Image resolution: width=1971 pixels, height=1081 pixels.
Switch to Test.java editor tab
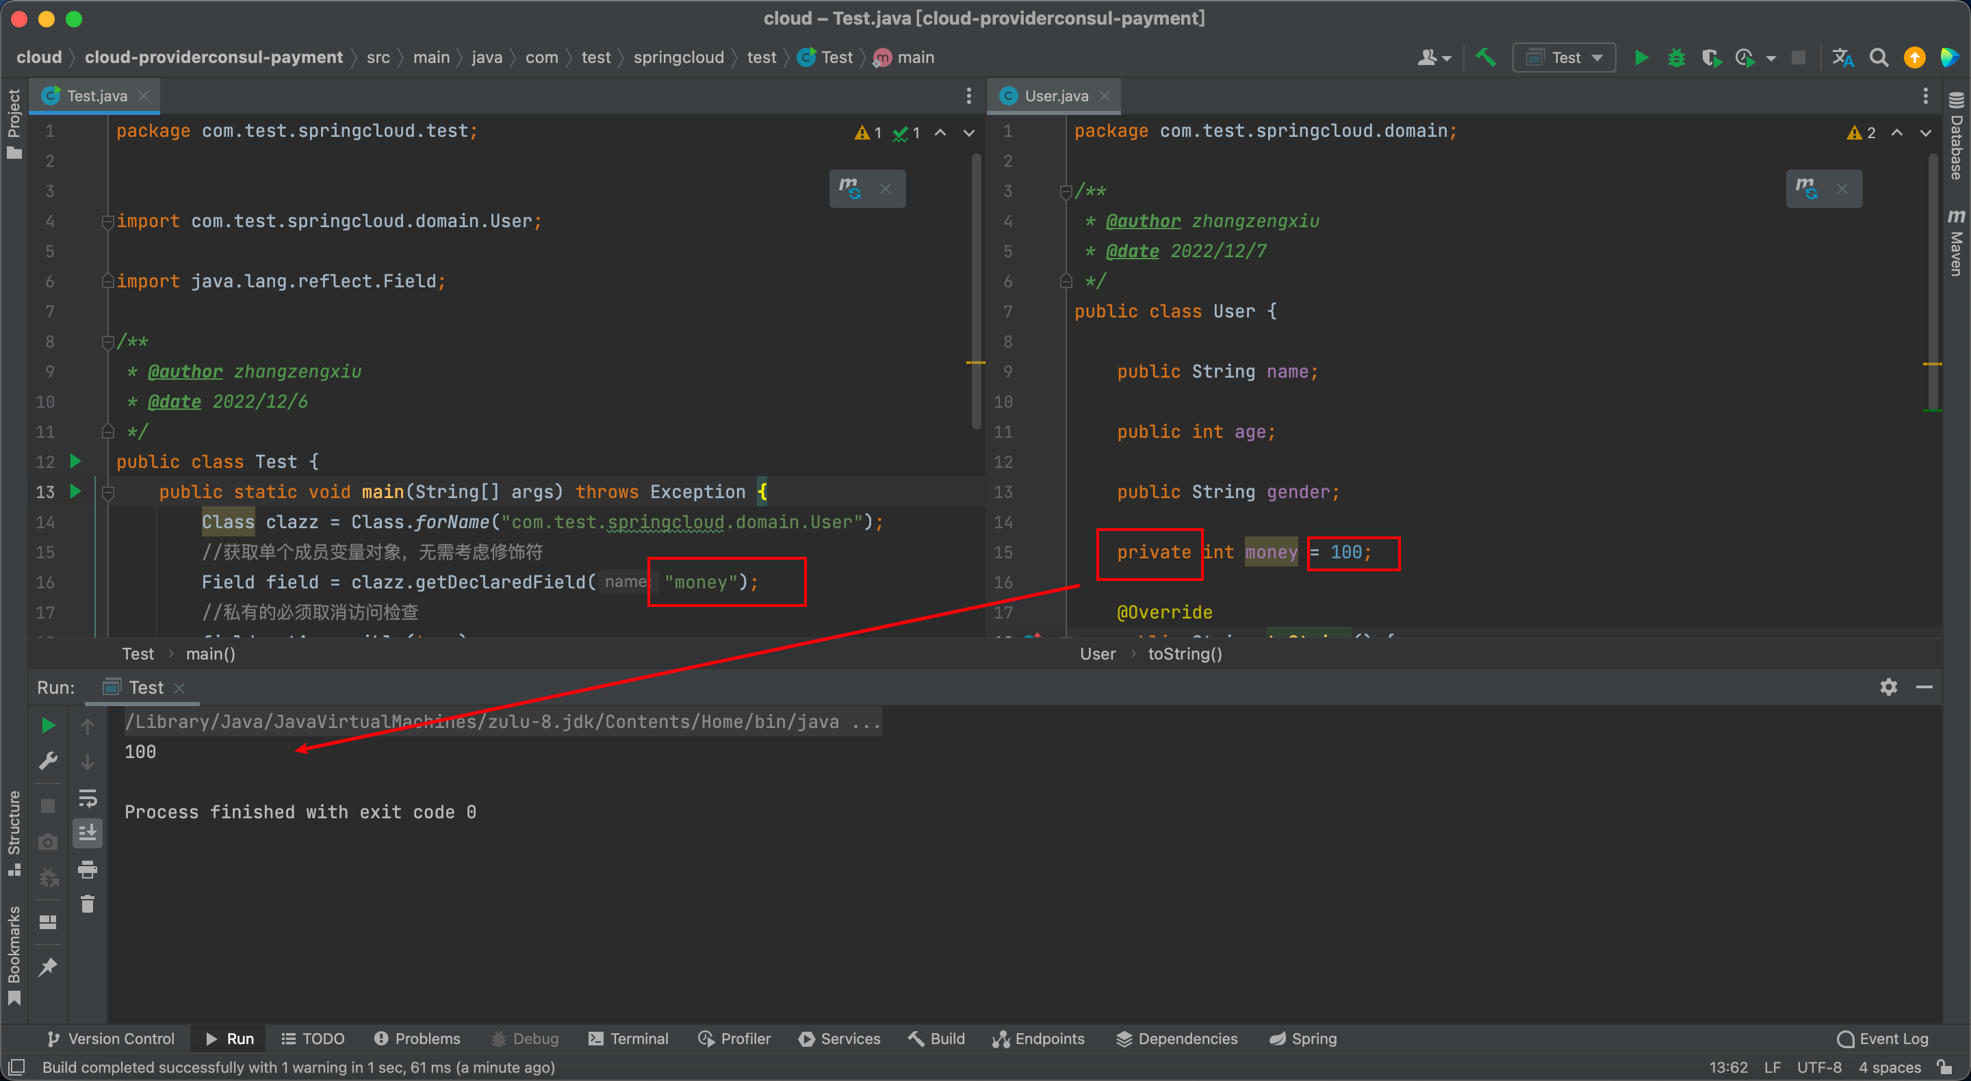coord(96,96)
